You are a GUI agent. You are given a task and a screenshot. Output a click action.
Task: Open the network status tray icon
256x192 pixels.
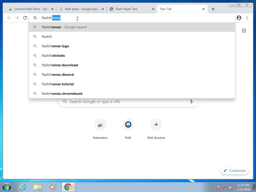point(225,187)
